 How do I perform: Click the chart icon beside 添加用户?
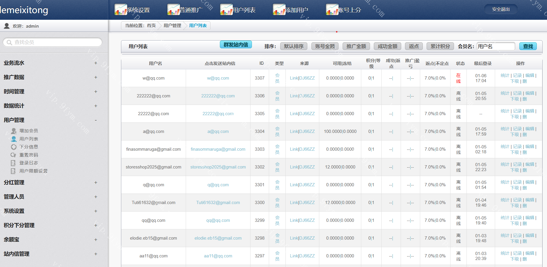pyautogui.click(x=279, y=10)
